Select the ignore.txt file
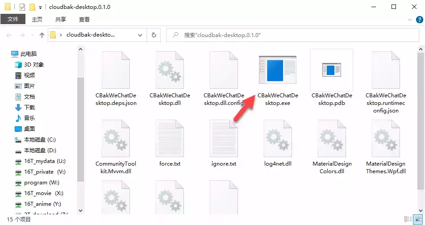 (x=224, y=139)
